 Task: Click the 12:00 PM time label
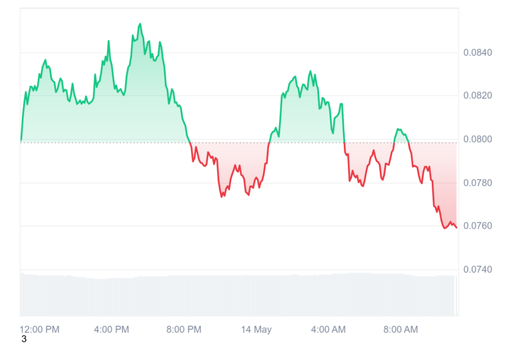[x=39, y=329]
